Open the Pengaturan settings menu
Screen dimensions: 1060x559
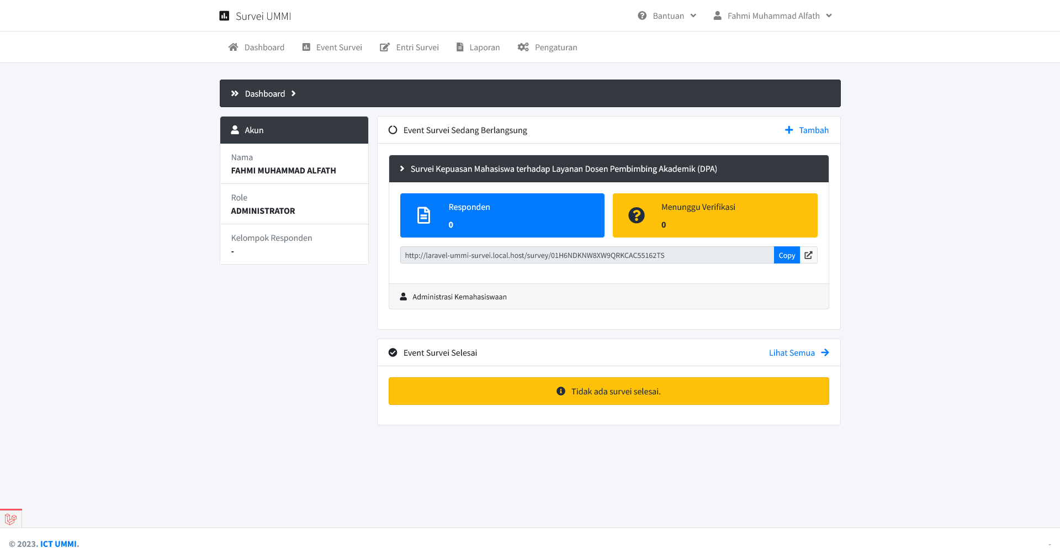(548, 48)
